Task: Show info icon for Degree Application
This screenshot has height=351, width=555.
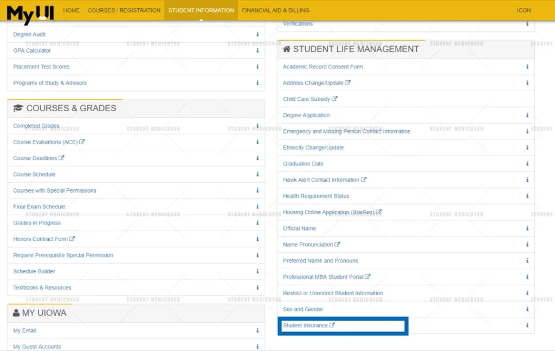Action: click(527, 115)
